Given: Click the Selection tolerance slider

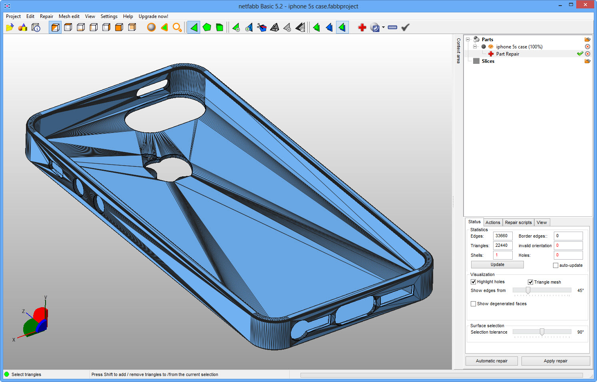Looking at the screenshot, I should [542, 332].
